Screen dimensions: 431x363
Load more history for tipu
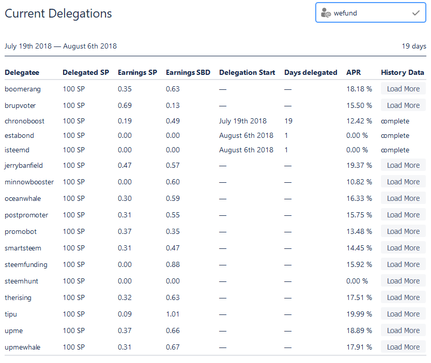[x=403, y=314]
